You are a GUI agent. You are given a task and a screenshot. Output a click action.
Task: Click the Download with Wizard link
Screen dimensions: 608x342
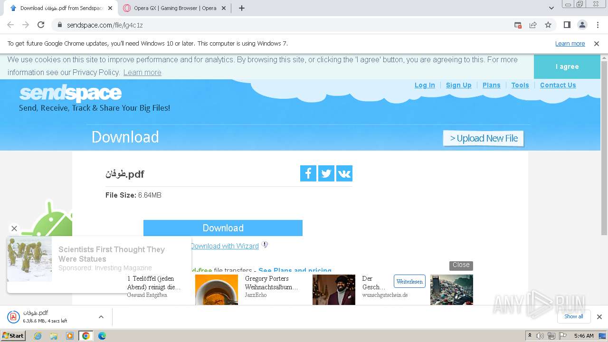[225, 246]
